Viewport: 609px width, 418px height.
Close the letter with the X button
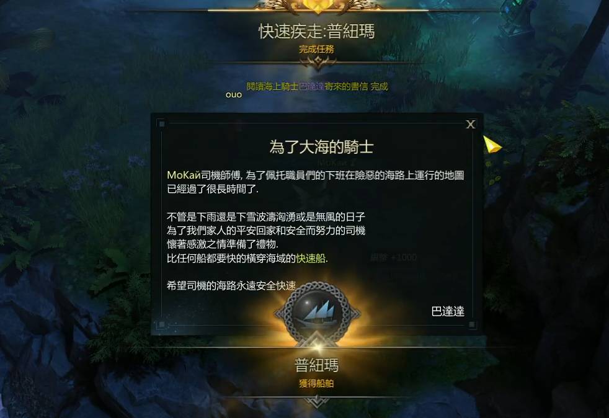pyautogui.click(x=470, y=124)
